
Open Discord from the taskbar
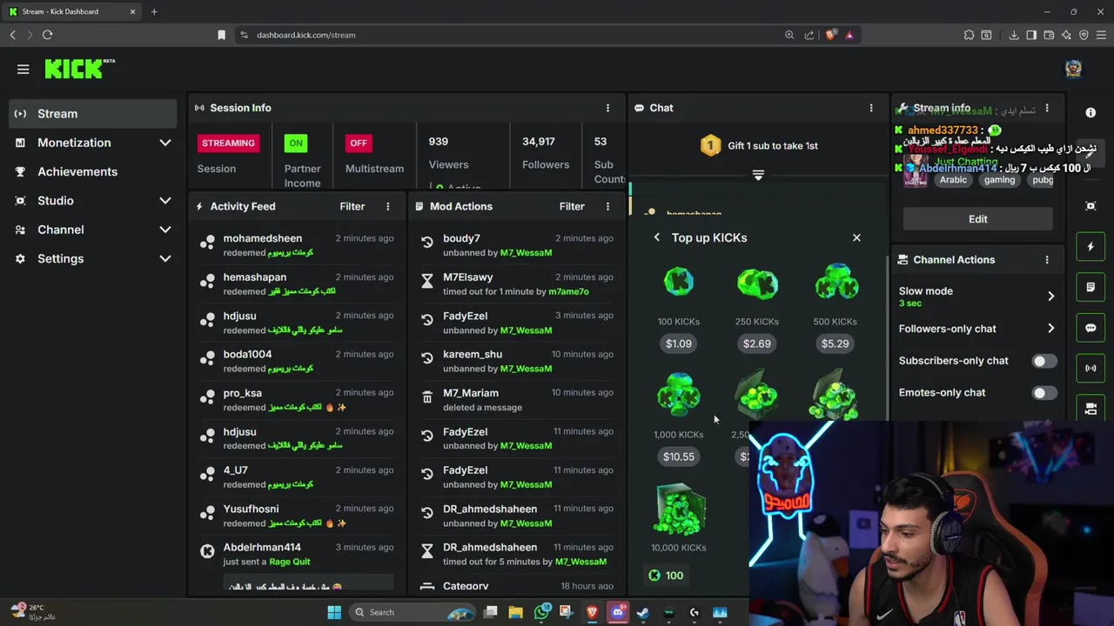click(x=618, y=612)
